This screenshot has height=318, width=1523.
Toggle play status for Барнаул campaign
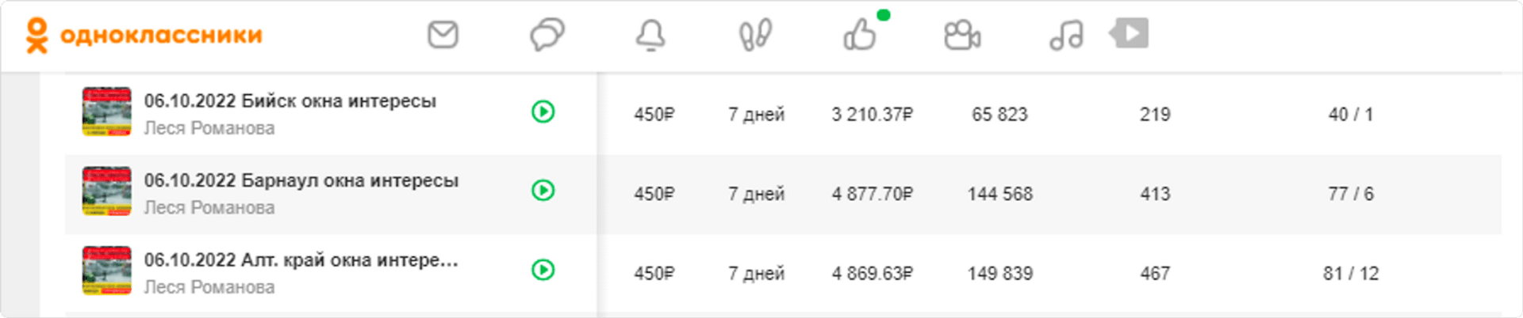coord(543,191)
